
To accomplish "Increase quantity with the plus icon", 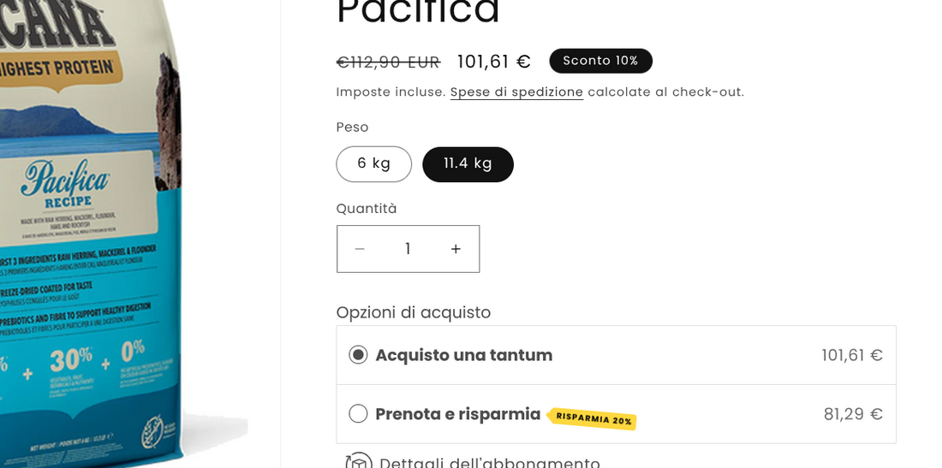I will click(456, 249).
